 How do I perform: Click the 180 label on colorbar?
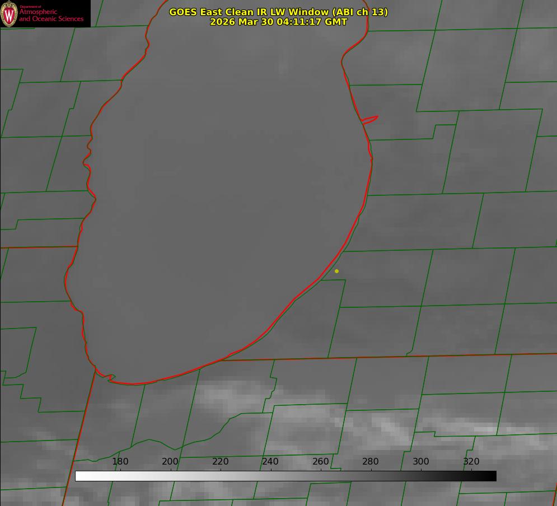pyautogui.click(x=120, y=462)
